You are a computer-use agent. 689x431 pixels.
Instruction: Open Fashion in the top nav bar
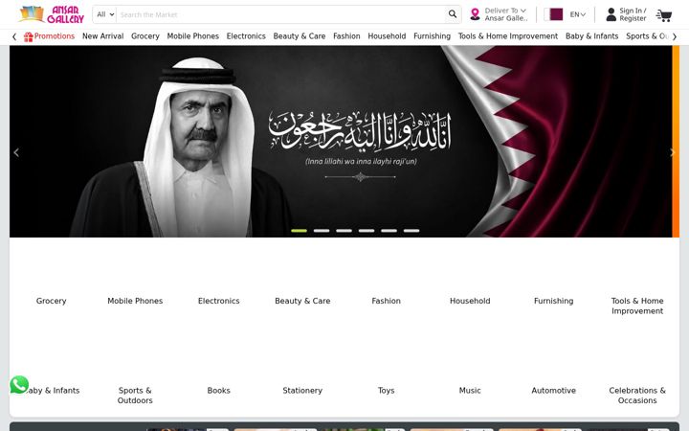[x=346, y=36]
